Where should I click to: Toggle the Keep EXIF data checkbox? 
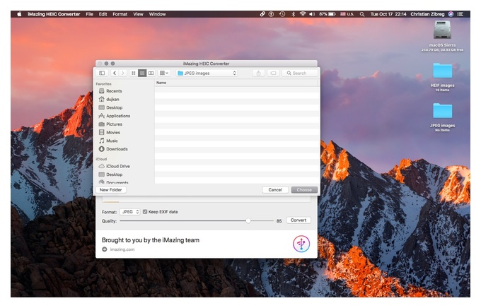(x=145, y=212)
